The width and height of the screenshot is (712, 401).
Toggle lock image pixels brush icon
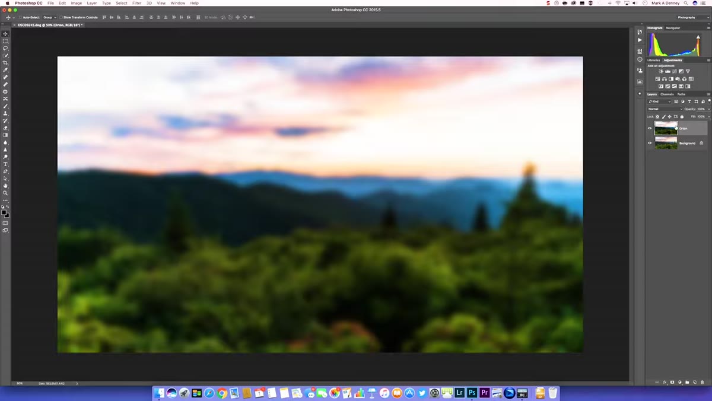664,117
